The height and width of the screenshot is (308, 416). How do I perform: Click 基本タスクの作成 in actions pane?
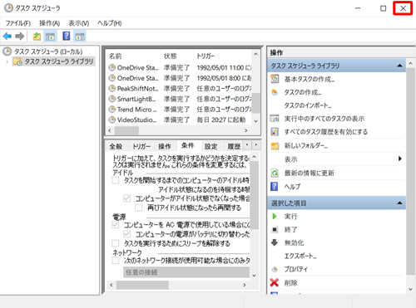coord(310,79)
